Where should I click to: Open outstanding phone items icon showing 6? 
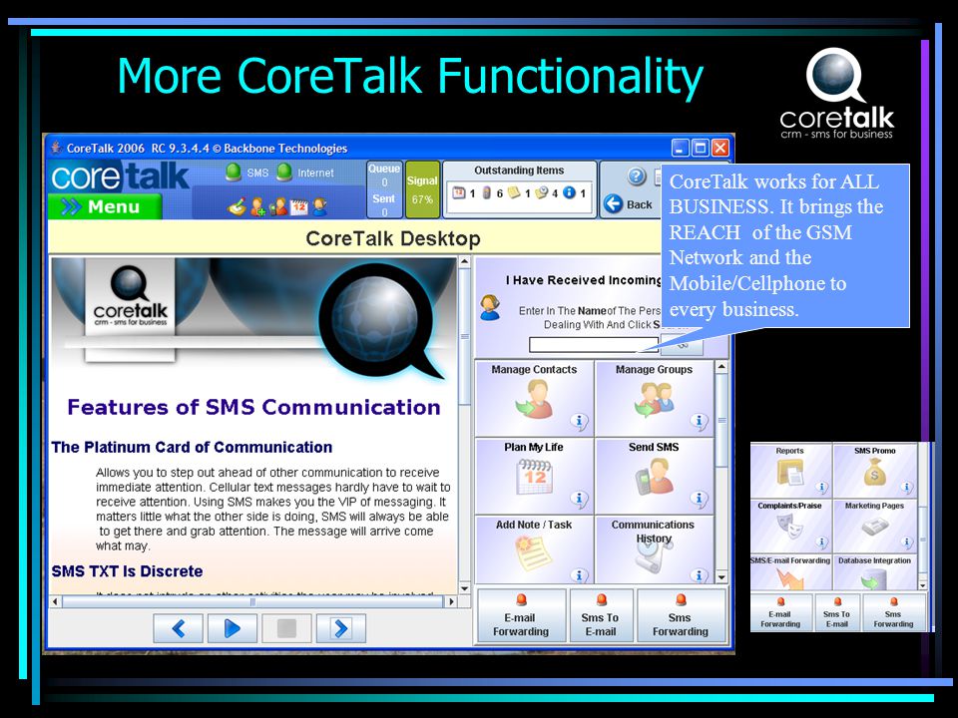pyautogui.click(x=486, y=192)
